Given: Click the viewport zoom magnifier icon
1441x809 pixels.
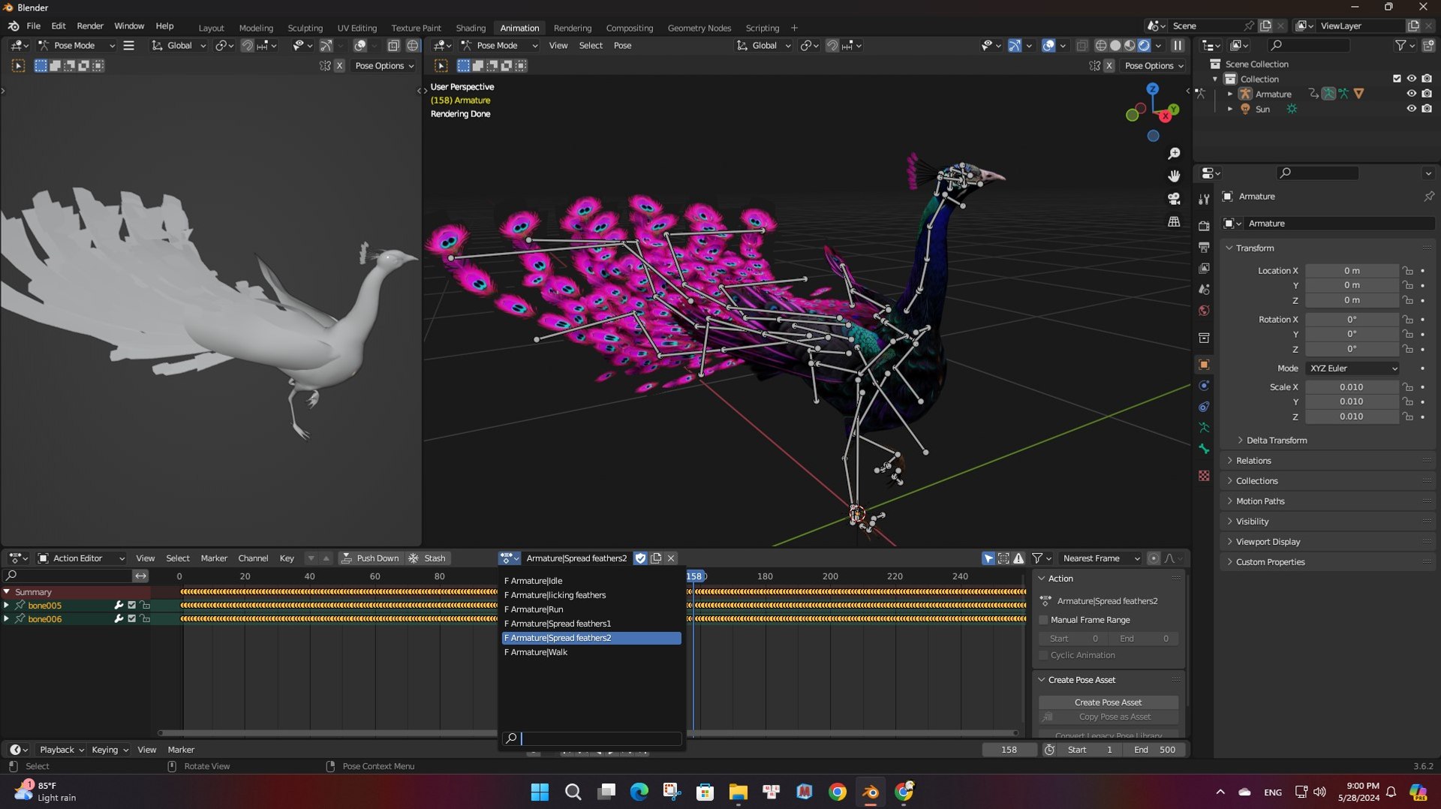Looking at the screenshot, I should tap(1174, 154).
